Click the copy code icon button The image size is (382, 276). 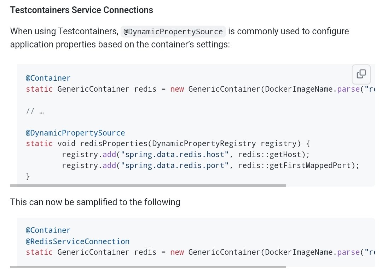pyautogui.click(x=361, y=74)
